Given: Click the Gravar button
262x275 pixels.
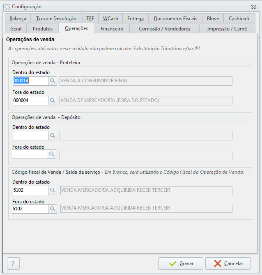Looking at the screenshot, I should click(x=181, y=263).
